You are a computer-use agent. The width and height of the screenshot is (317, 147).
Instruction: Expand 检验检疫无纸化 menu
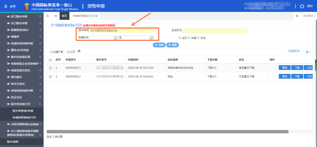click(x=22, y=70)
